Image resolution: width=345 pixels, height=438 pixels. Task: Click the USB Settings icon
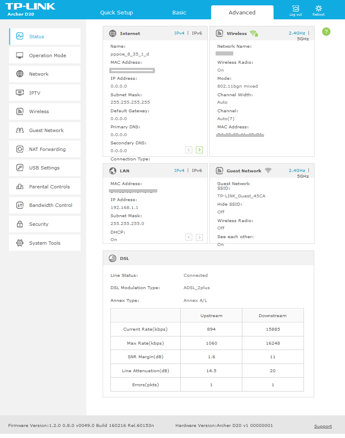coord(20,168)
